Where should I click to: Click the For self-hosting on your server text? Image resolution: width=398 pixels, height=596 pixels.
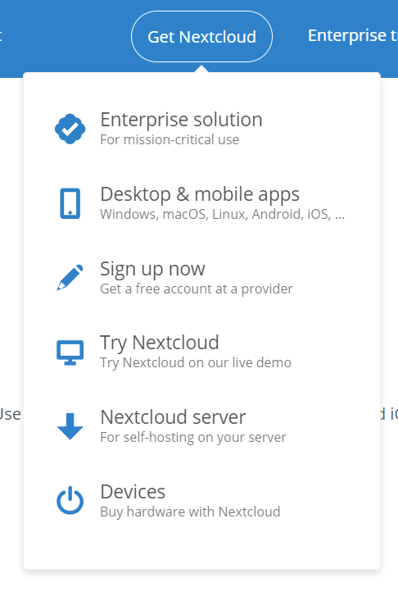pyautogui.click(x=193, y=438)
